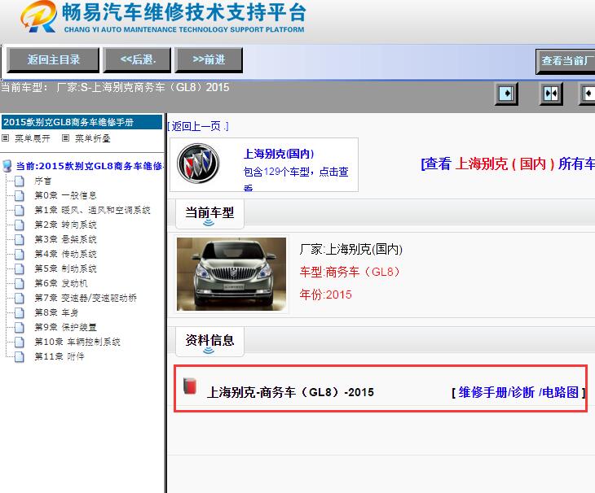The image size is (595, 493).
Task: Click the single-arrow expand panel icon
Action: [x=507, y=93]
